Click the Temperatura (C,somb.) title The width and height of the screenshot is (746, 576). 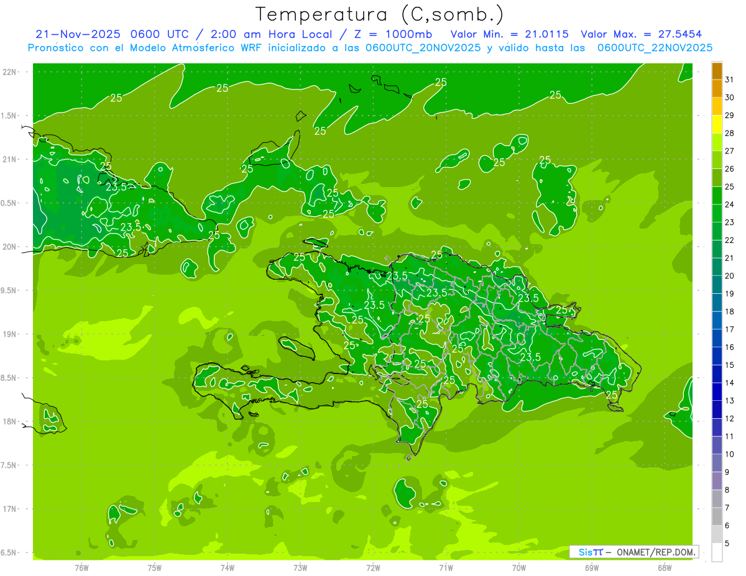(x=380, y=14)
